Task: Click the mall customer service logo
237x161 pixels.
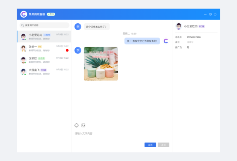Action: point(24,14)
